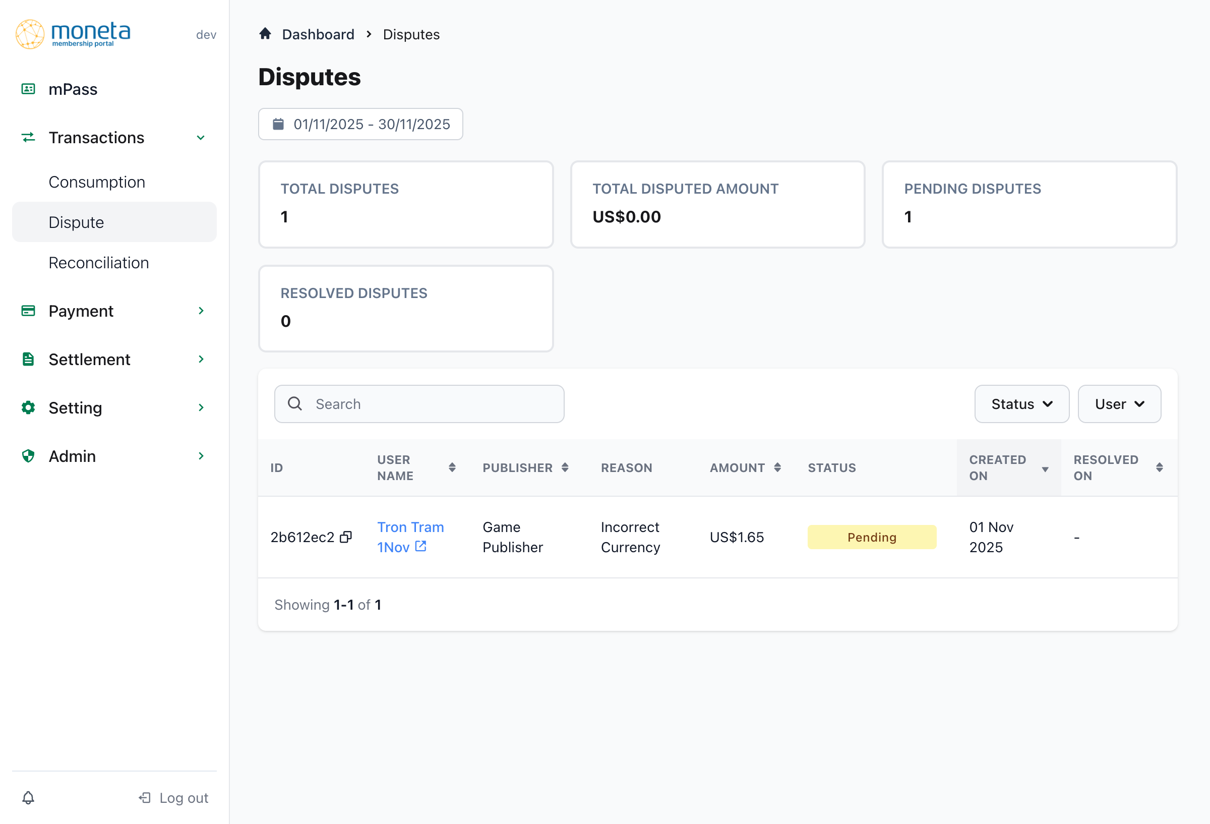Expand the Settlement menu section

coord(201,360)
